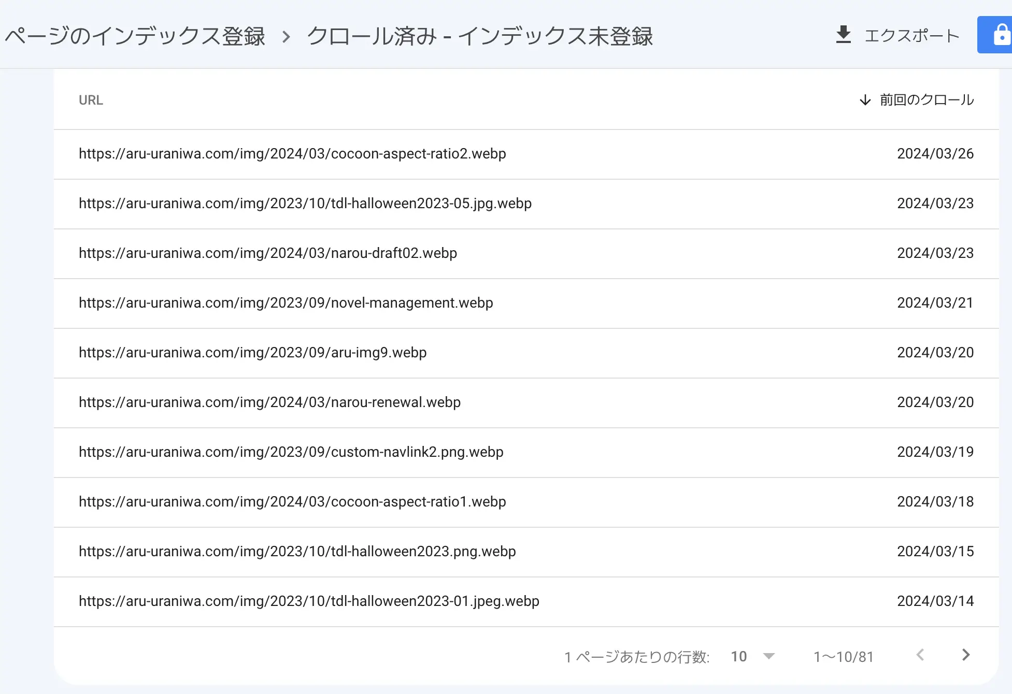Select the narou-draft02.webp URL row
Image resolution: width=1012 pixels, height=694 pixels.
tap(526, 254)
